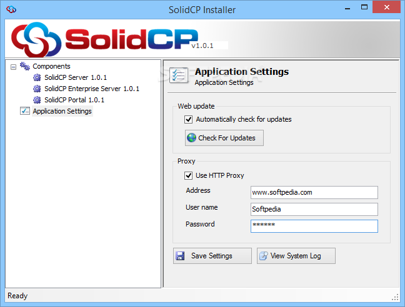Click the Check For Updates button

(224, 138)
